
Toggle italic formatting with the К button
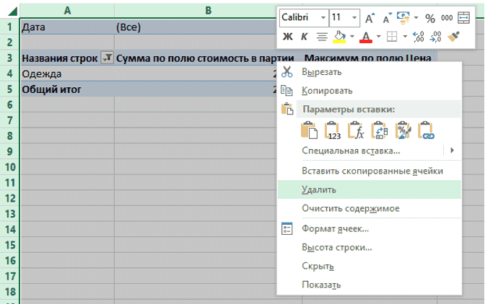pyautogui.click(x=304, y=36)
